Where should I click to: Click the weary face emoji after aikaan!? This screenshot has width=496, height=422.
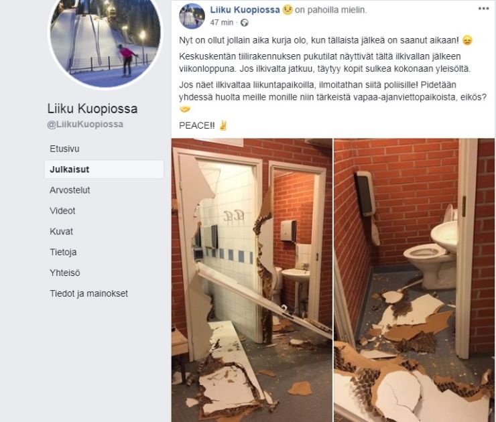[x=467, y=40]
